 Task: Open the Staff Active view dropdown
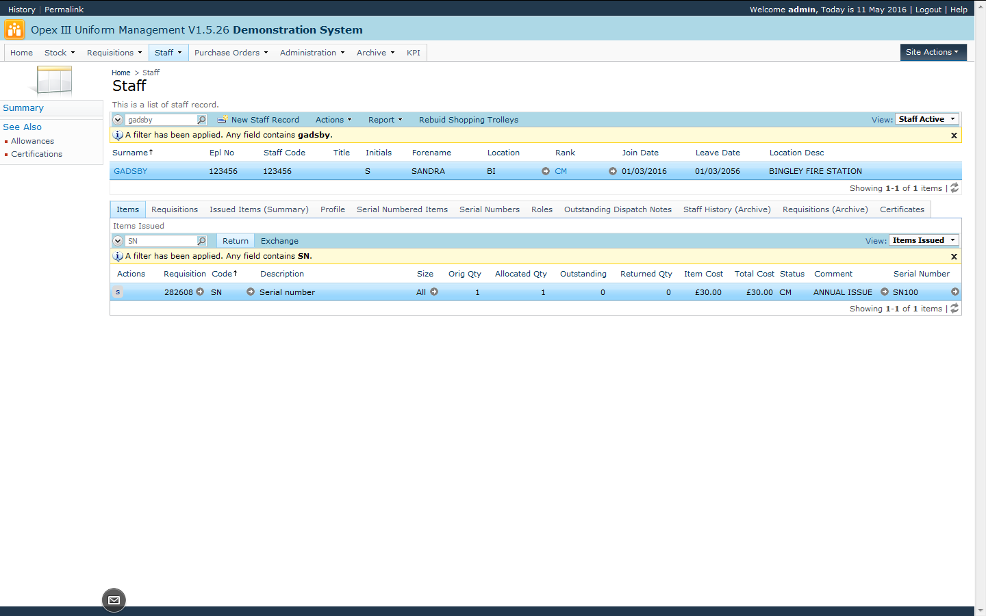click(x=927, y=119)
